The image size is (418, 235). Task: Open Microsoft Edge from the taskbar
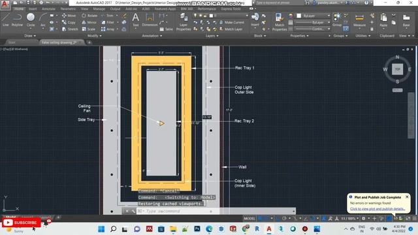tap(209, 229)
